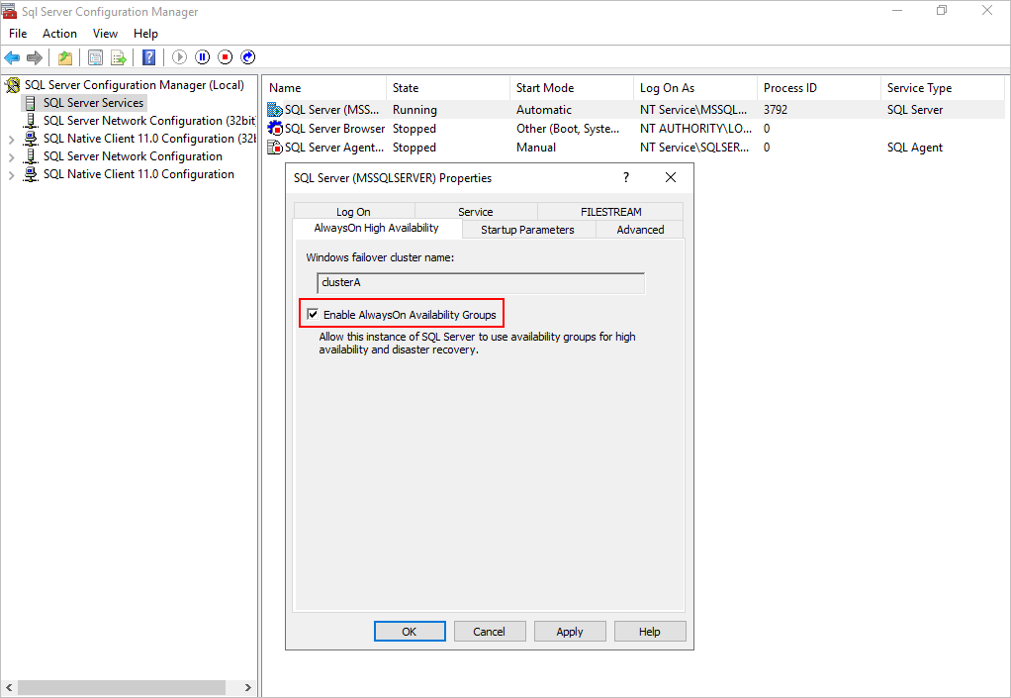1011x698 pixels.
Task: Open the Help menu
Action: 145,34
